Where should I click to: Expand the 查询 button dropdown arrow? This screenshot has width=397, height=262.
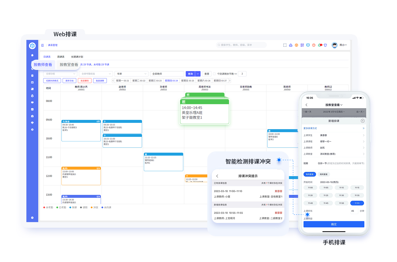(198, 74)
